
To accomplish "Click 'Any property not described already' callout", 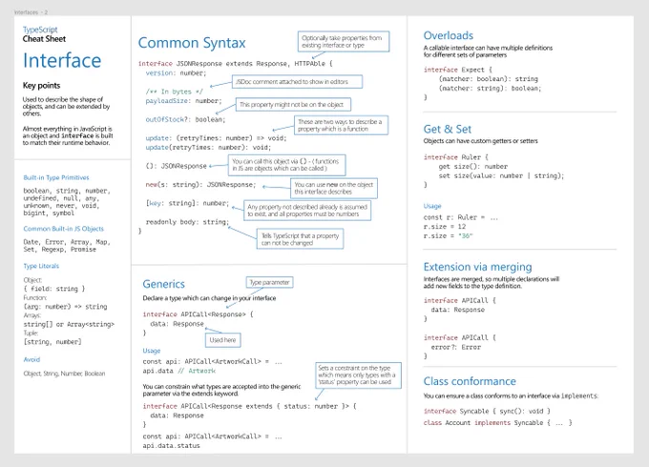I will 307,211.
